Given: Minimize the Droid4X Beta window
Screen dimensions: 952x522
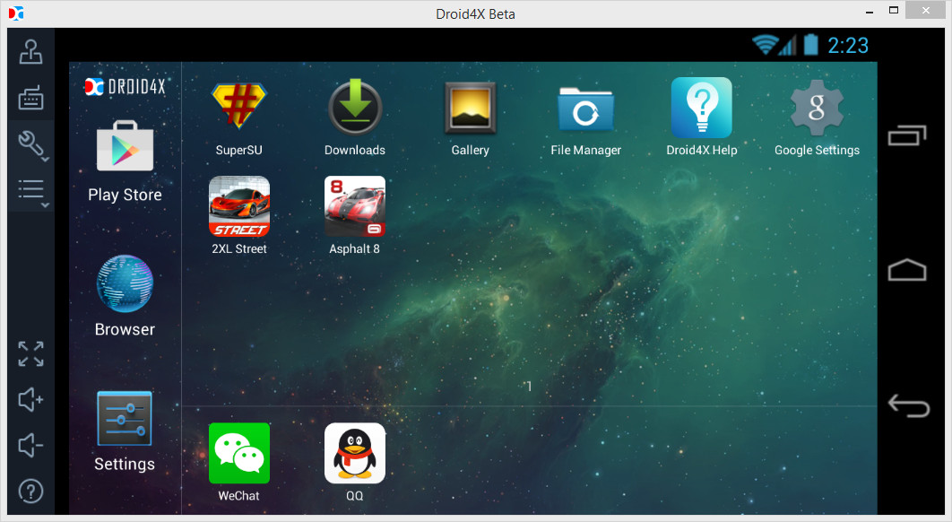Looking at the screenshot, I should [x=870, y=12].
